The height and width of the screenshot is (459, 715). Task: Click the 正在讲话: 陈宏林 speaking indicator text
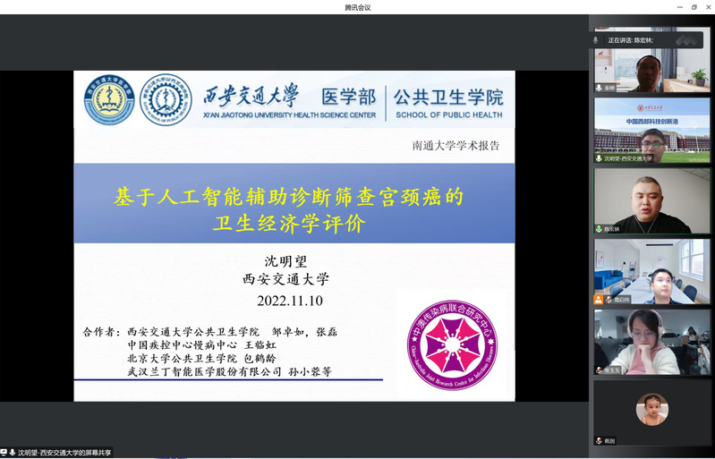tap(631, 40)
